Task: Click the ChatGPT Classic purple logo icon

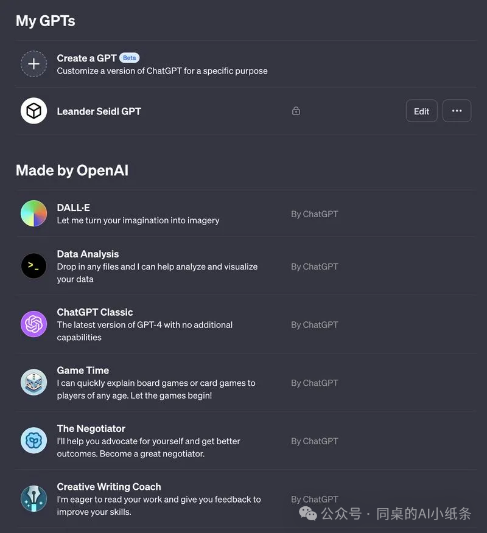Action: click(34, 324)
